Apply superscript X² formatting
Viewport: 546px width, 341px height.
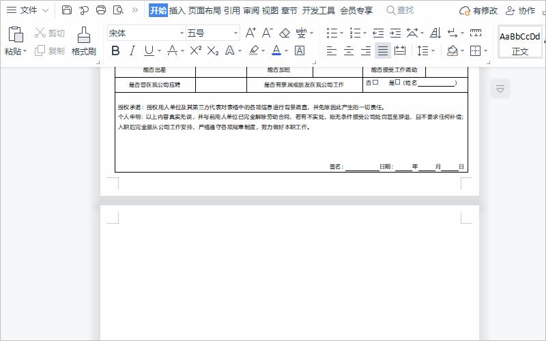pyautogui.click(x=195, y=50)
